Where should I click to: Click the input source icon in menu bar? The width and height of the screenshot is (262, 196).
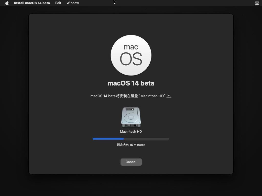257,3
